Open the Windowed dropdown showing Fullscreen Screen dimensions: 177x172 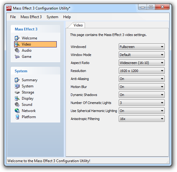pyautogui.click(x=141, y=47)
